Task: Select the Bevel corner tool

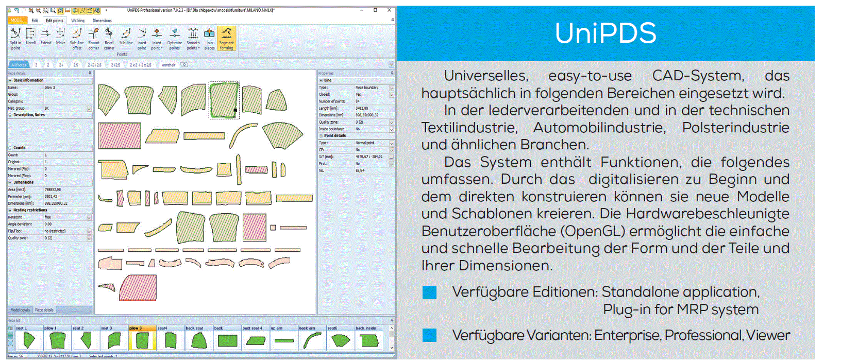Action: [109, 39]
